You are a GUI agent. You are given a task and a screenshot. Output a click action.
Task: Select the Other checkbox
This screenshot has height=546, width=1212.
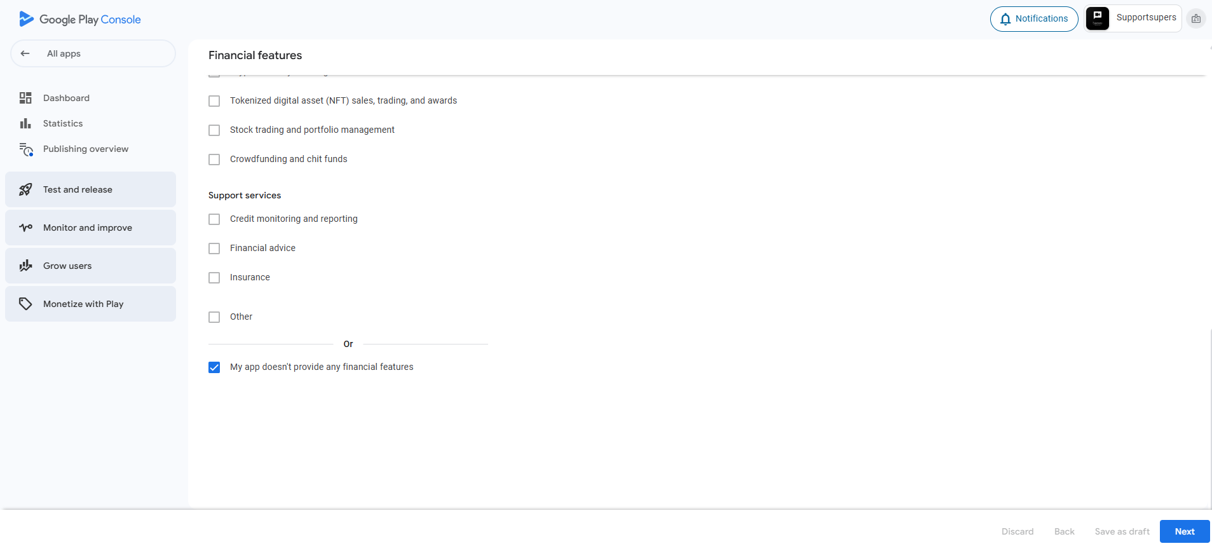point(214,317)
